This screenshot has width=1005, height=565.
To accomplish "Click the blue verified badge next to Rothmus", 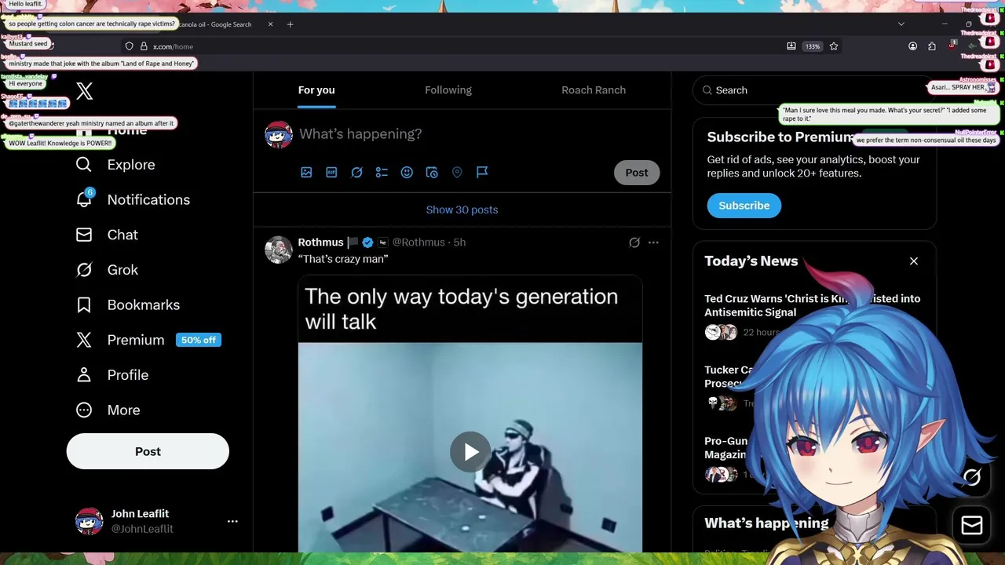I will (367, 242).
